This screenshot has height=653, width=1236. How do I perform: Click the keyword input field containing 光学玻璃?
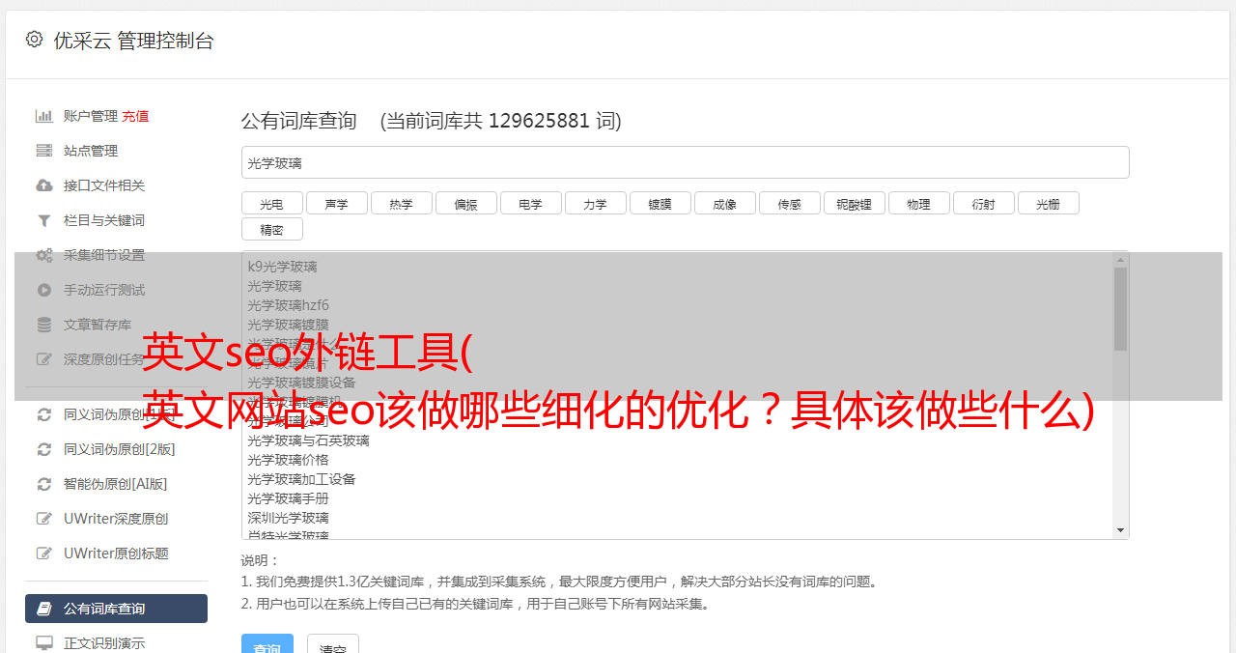685,162
